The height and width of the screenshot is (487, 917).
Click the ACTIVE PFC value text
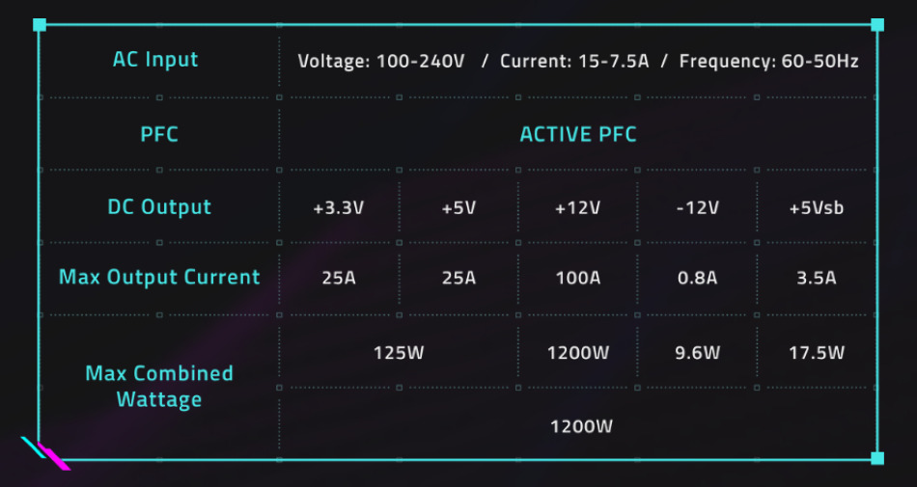[x=578, y=134]
